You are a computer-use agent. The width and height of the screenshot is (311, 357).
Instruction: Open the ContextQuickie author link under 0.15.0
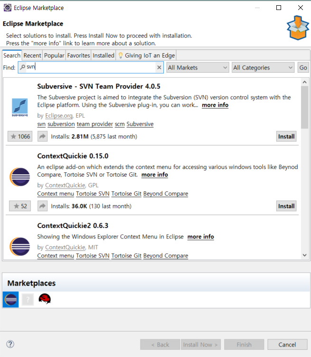[x=65, y=185]
